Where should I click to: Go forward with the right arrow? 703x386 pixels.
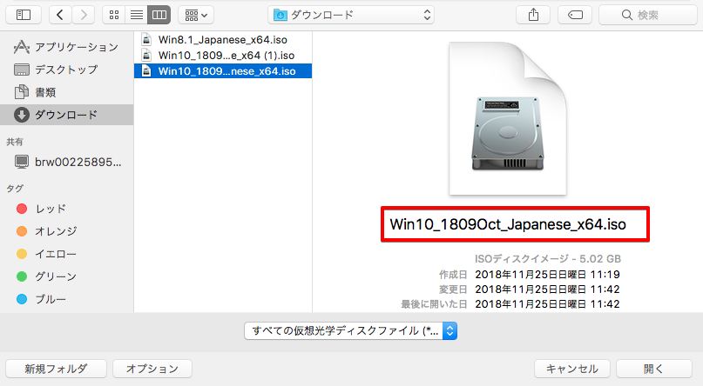(x=84, y=15)
